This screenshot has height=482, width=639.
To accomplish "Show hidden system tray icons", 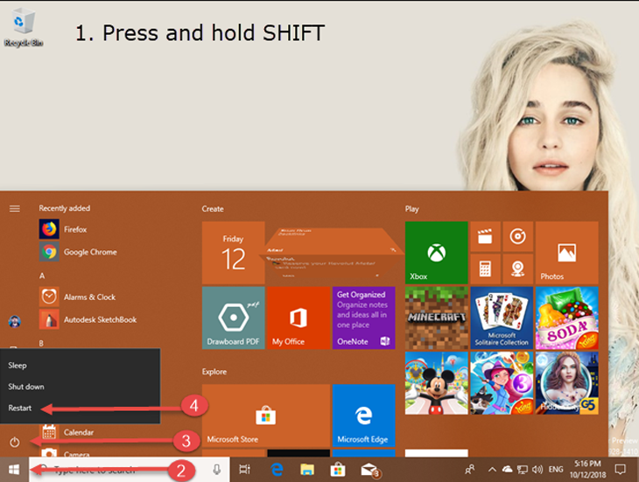I will [x=492, y=470].
